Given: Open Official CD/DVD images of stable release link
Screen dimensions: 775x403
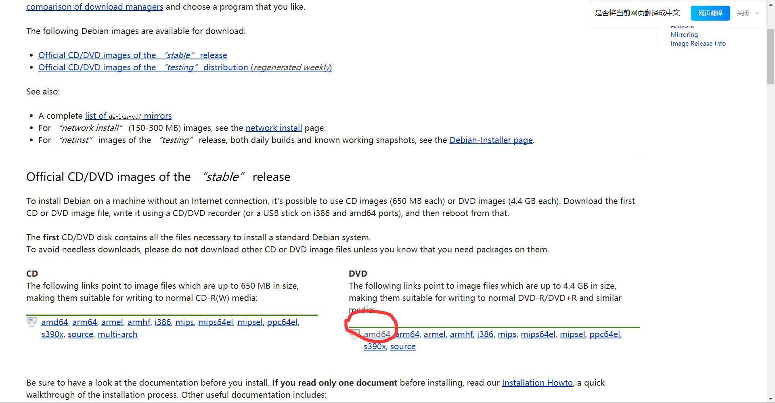Looking at the screenshot, I should click(x=133, y=55).
